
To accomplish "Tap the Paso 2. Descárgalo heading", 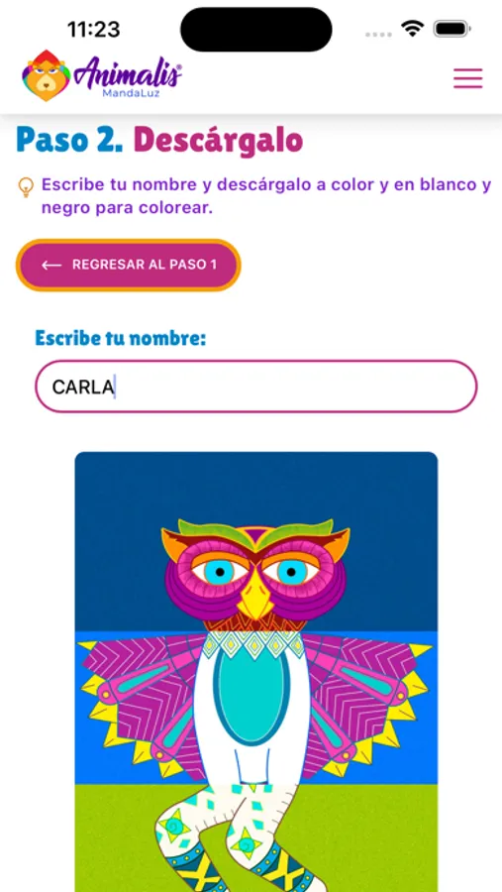I will click(159, 140).
